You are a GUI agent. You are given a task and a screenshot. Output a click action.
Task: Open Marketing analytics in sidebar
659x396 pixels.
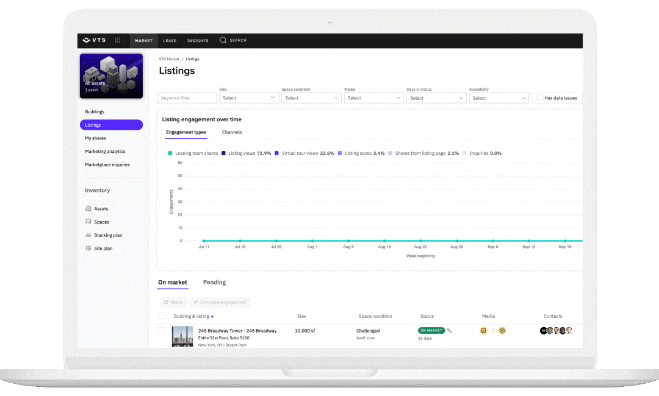105,152
